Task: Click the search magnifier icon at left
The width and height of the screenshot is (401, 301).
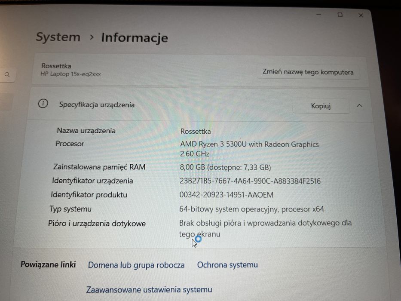Action: [x=7, y=74]
